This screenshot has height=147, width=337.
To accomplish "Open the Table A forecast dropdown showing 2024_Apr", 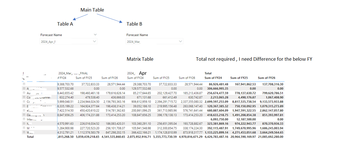I will (69, 42).
